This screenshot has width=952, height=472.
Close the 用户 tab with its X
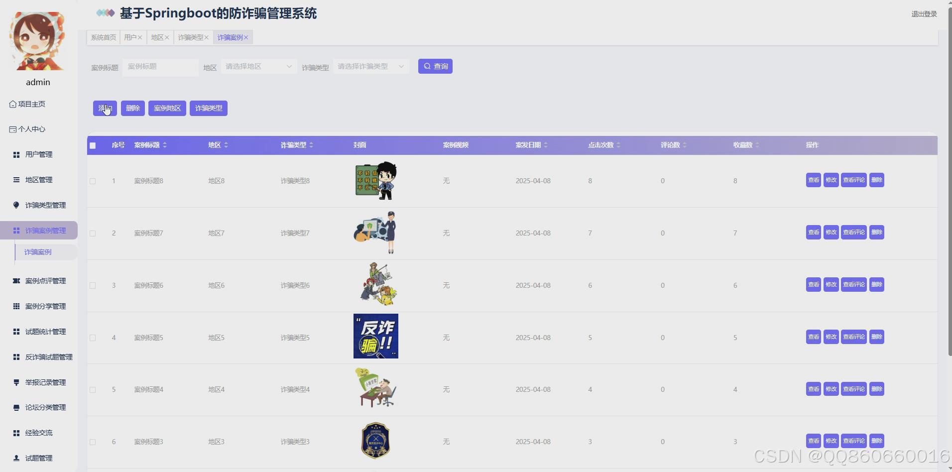pos(140,37)
